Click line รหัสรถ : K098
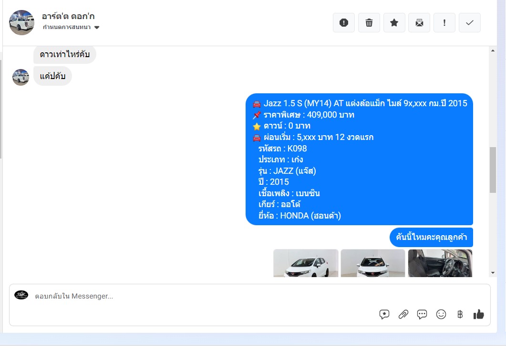This screenshot has height=359, width=506. click(282, 149)
